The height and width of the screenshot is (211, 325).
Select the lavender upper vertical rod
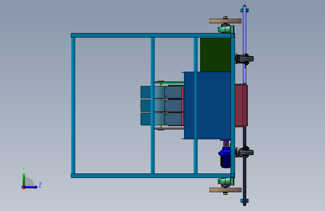click(244, 45)
